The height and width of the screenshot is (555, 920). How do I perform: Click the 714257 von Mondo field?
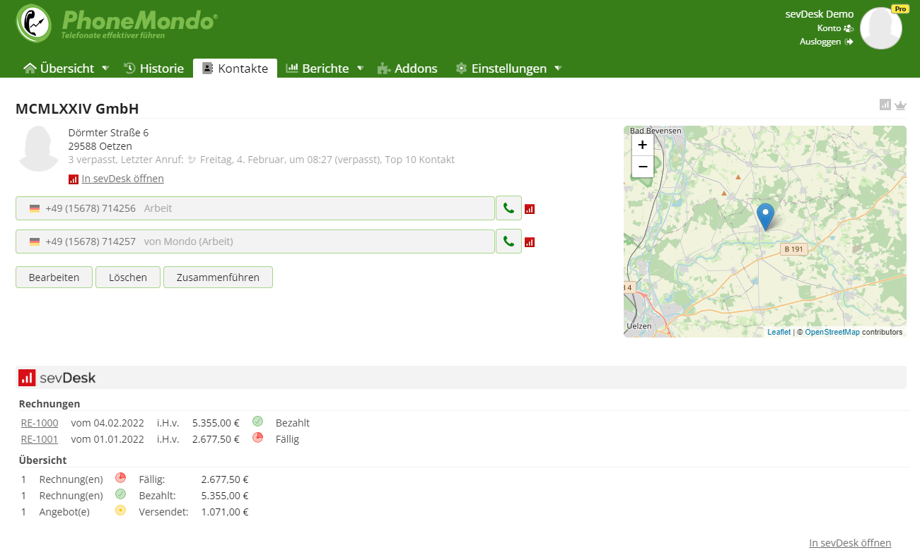[255, 241]
